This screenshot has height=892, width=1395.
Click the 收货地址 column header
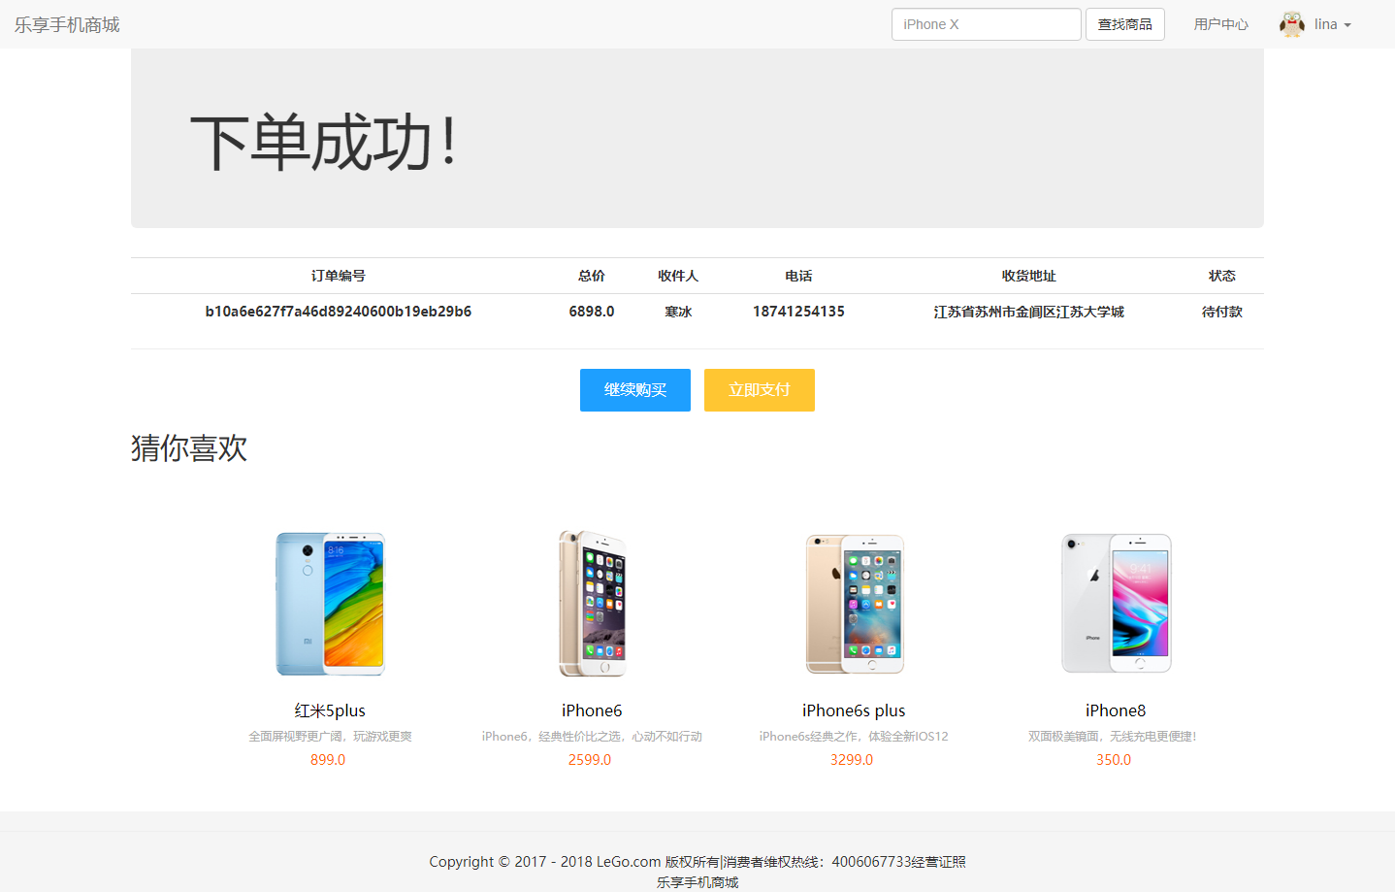click(1029, 276)
